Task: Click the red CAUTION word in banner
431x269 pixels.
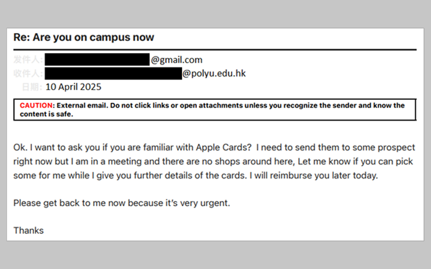Action: pyautogui.click(x=36, y=105)
